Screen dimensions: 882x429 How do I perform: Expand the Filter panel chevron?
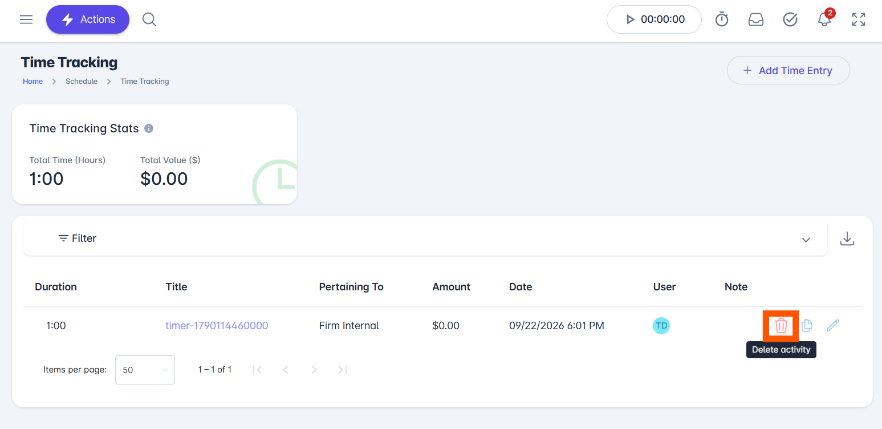pos(806,240)
